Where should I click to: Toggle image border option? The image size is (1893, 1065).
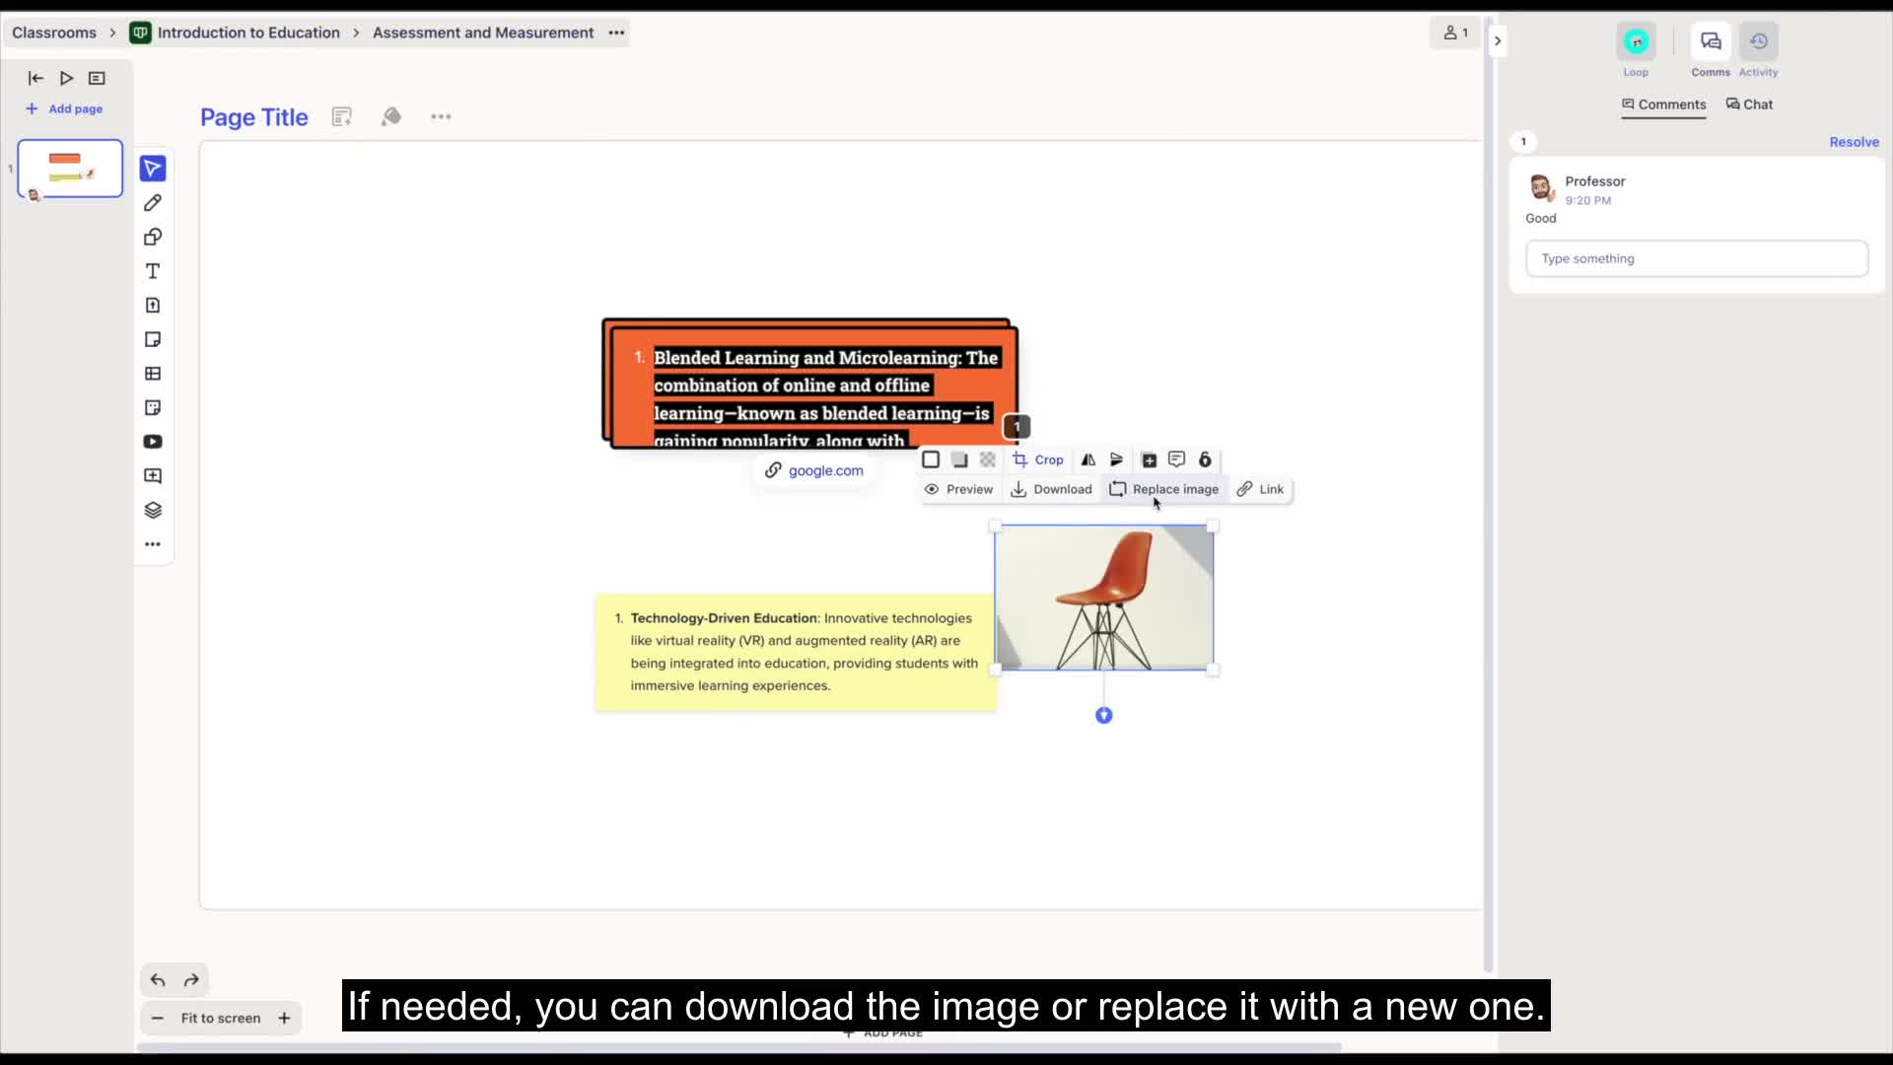(931, 460)
